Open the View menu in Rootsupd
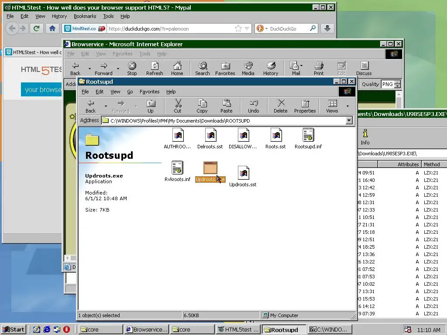Image resolution: width=447 pixels, height=335 pixels. (115, 92)
